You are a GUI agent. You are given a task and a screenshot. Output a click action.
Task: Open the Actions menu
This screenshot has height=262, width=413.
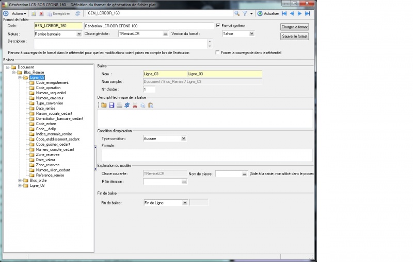(19, 13)
